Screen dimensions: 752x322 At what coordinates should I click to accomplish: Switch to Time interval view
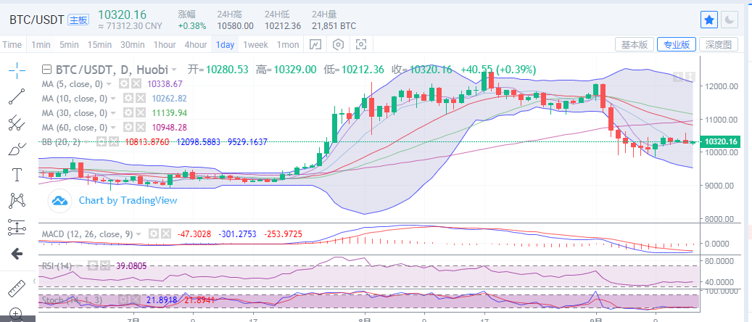tap(12, 45)
